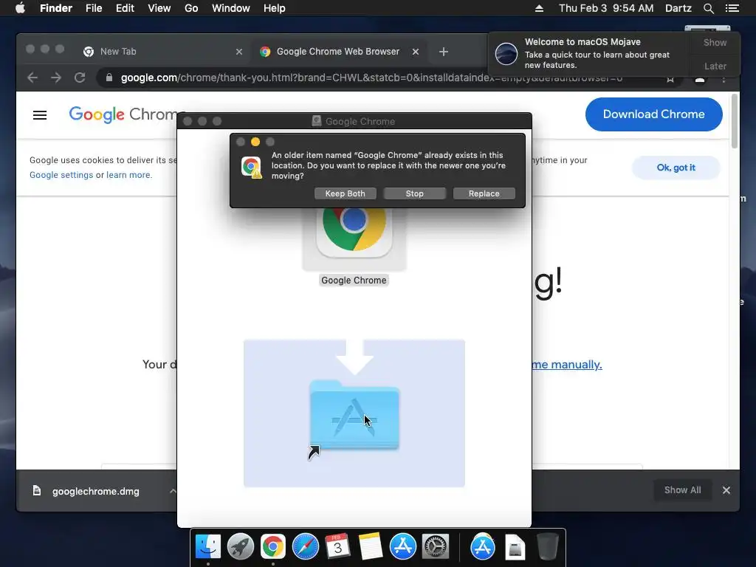Screen dimensions: 756x567
Task: Open the Applications folder stack in Dock
Action: pos(483,547)
